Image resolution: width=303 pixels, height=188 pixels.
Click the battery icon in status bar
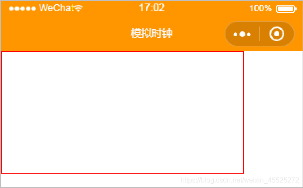[x=286, y=9]
